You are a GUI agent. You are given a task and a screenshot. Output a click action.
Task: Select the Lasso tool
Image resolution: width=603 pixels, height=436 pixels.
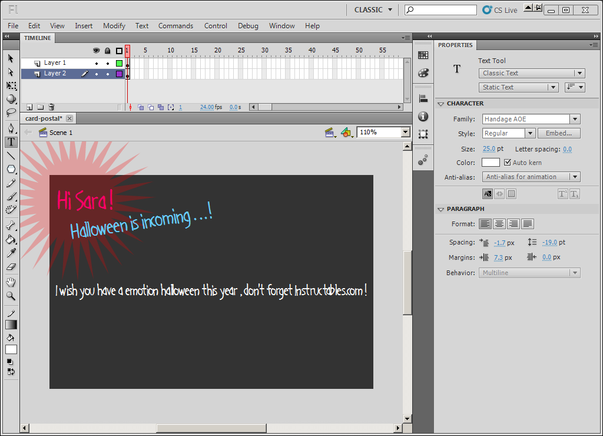pyautogui.click(x=11, y=113)
